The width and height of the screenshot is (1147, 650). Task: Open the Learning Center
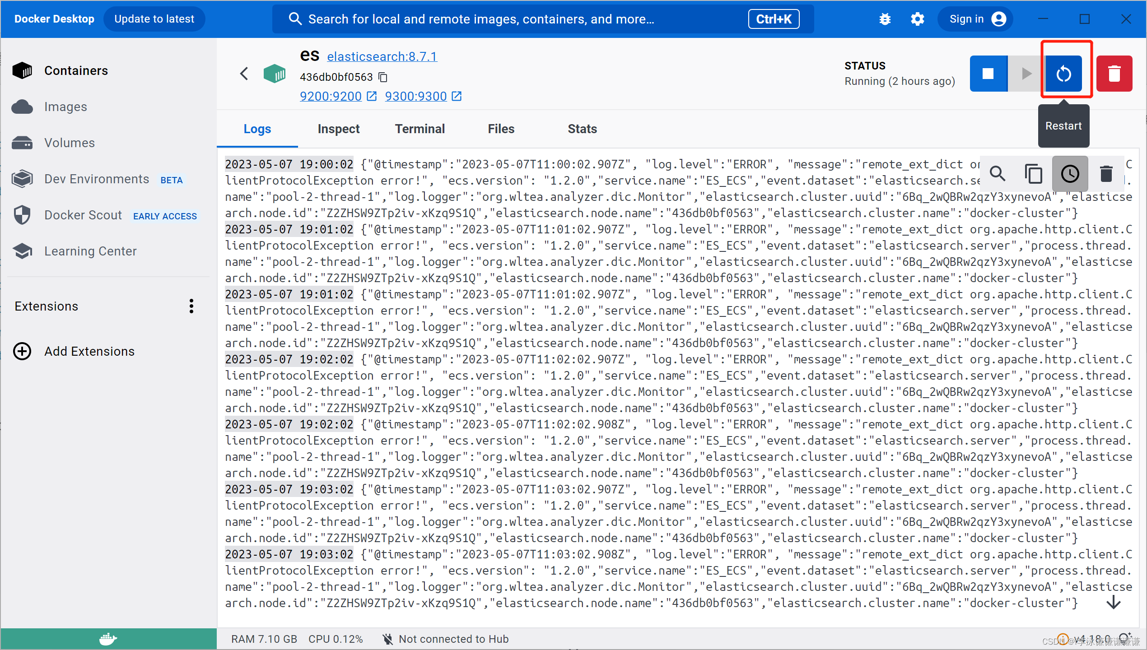[90, 251]
